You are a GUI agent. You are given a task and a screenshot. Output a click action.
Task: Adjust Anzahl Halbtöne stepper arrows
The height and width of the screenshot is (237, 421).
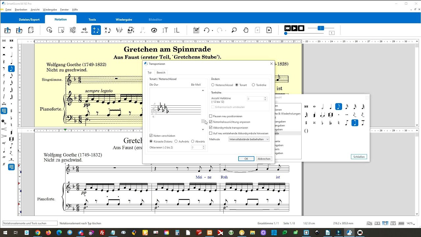[x=265, y=98]
